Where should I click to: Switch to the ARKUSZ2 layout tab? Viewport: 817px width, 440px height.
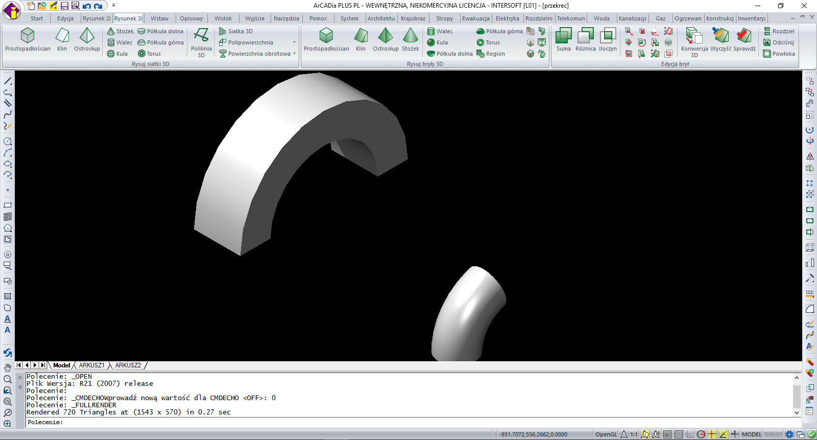[128, 365]
